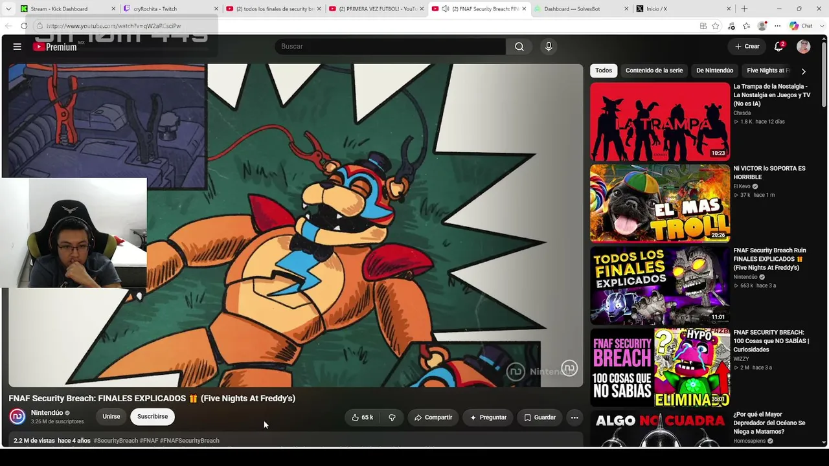The height and width of the screenshot is (466, 829).
Task: Open the browser tab actions menu
Action: point(8,9)
